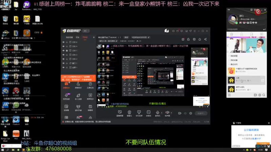Viewport: 271px width, 152px height.
Task: Click the start streaming button at bottom right
Action: click(201, 113)
